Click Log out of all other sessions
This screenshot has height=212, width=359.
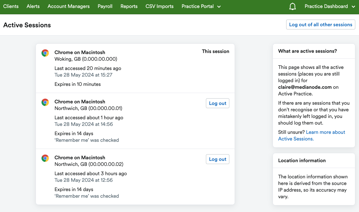tap(320, 24)
